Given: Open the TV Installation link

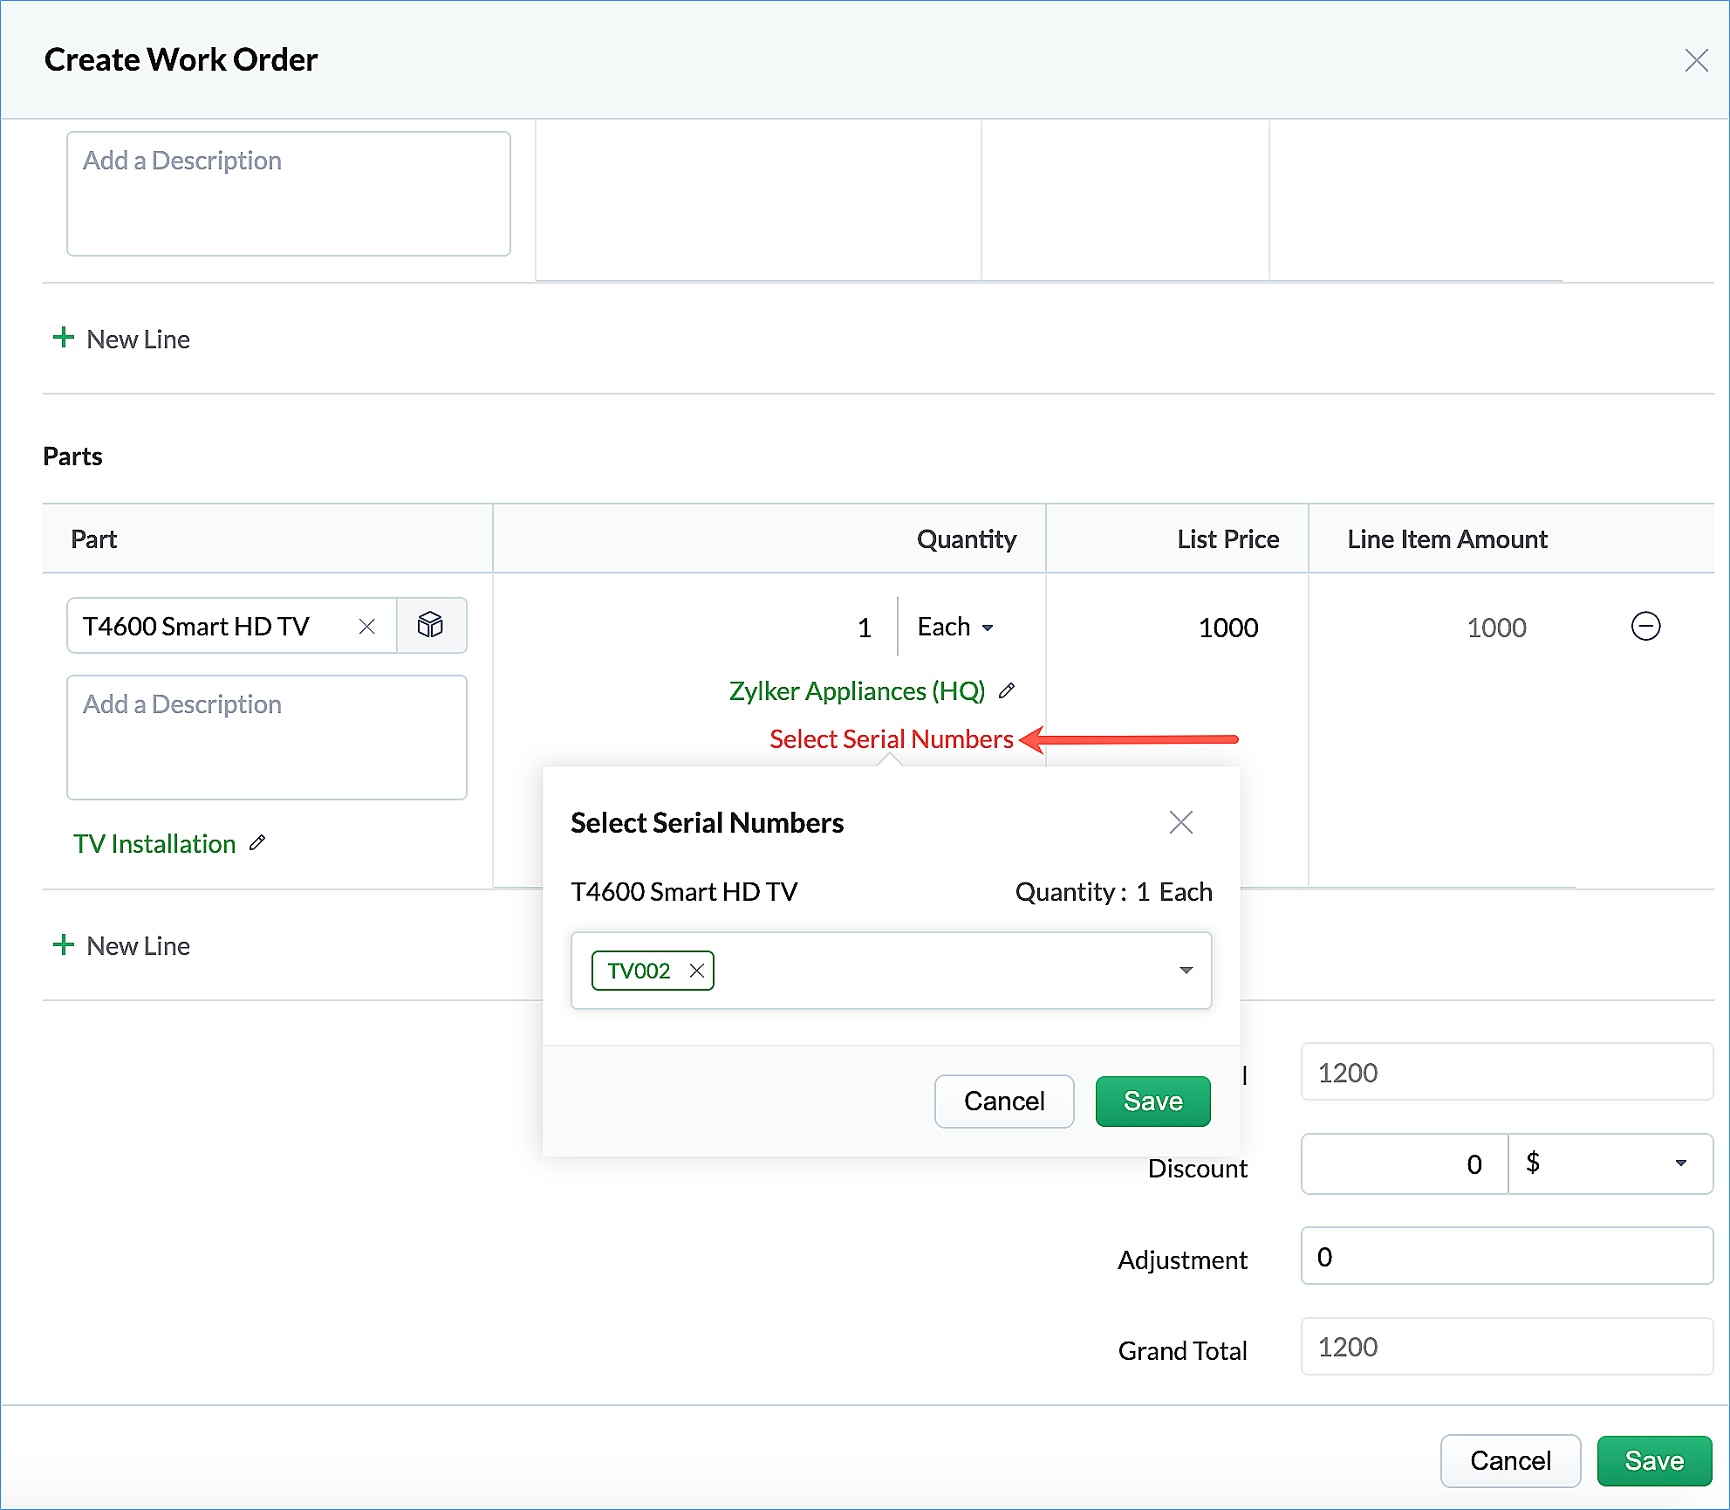Looking at the screenshot, I should pyautogui.click(x=154, y=843).
